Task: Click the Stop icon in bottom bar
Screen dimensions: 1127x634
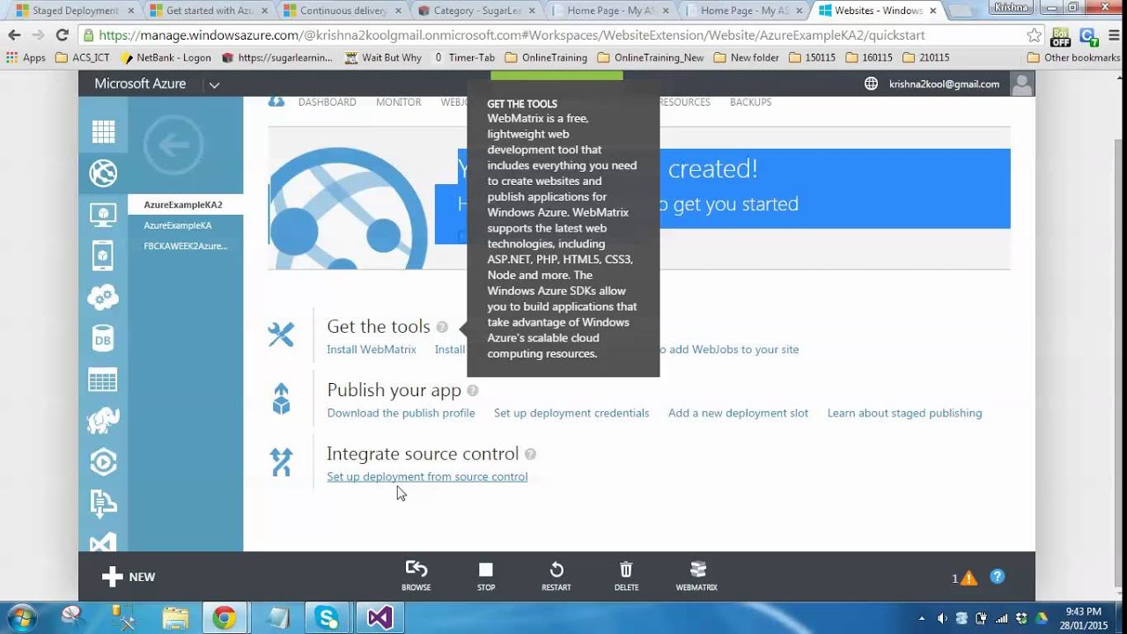Action: [486, 576]
